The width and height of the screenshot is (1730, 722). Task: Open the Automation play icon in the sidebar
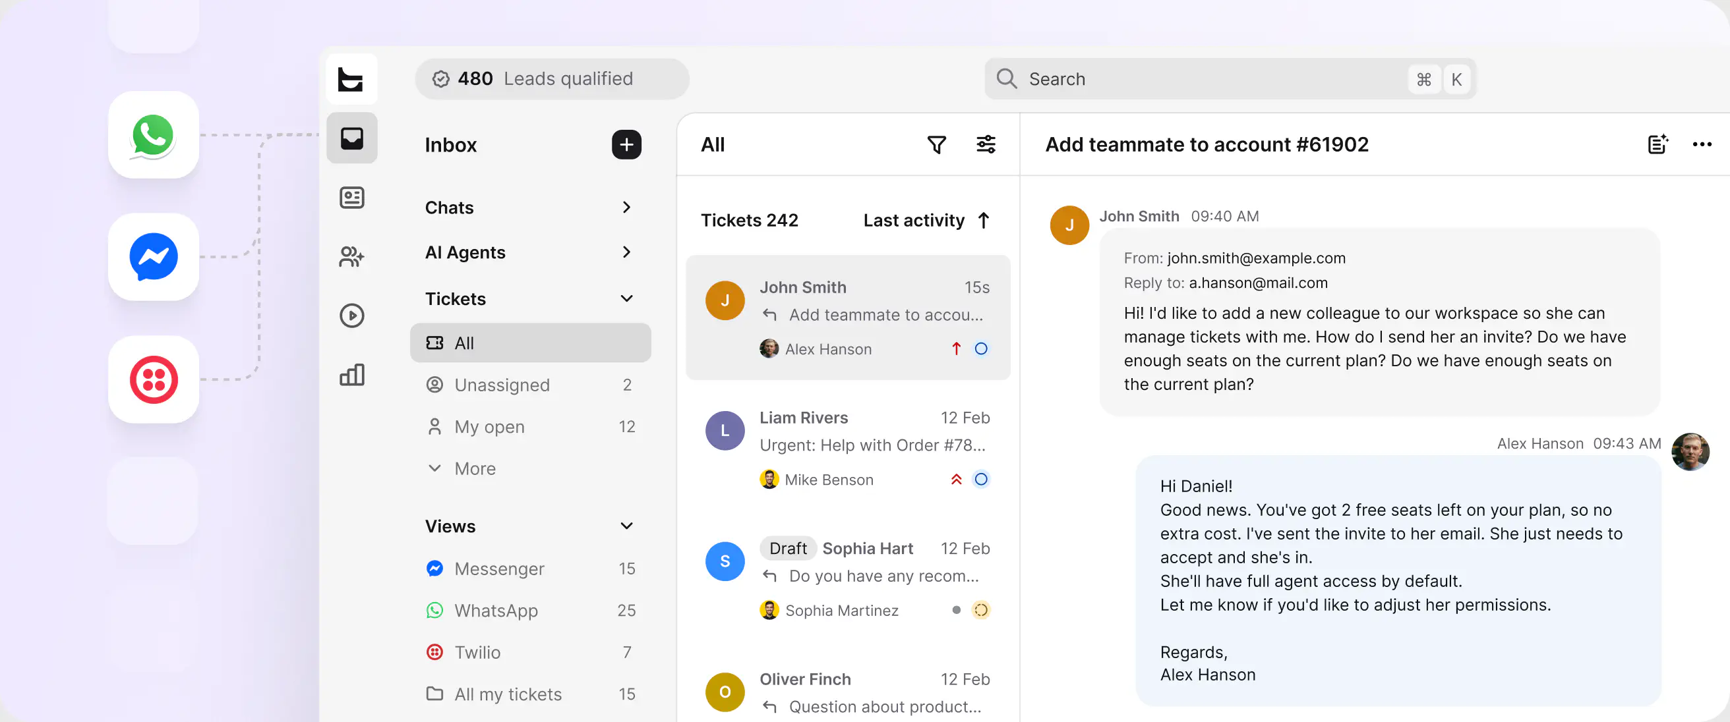coord(351,316)
